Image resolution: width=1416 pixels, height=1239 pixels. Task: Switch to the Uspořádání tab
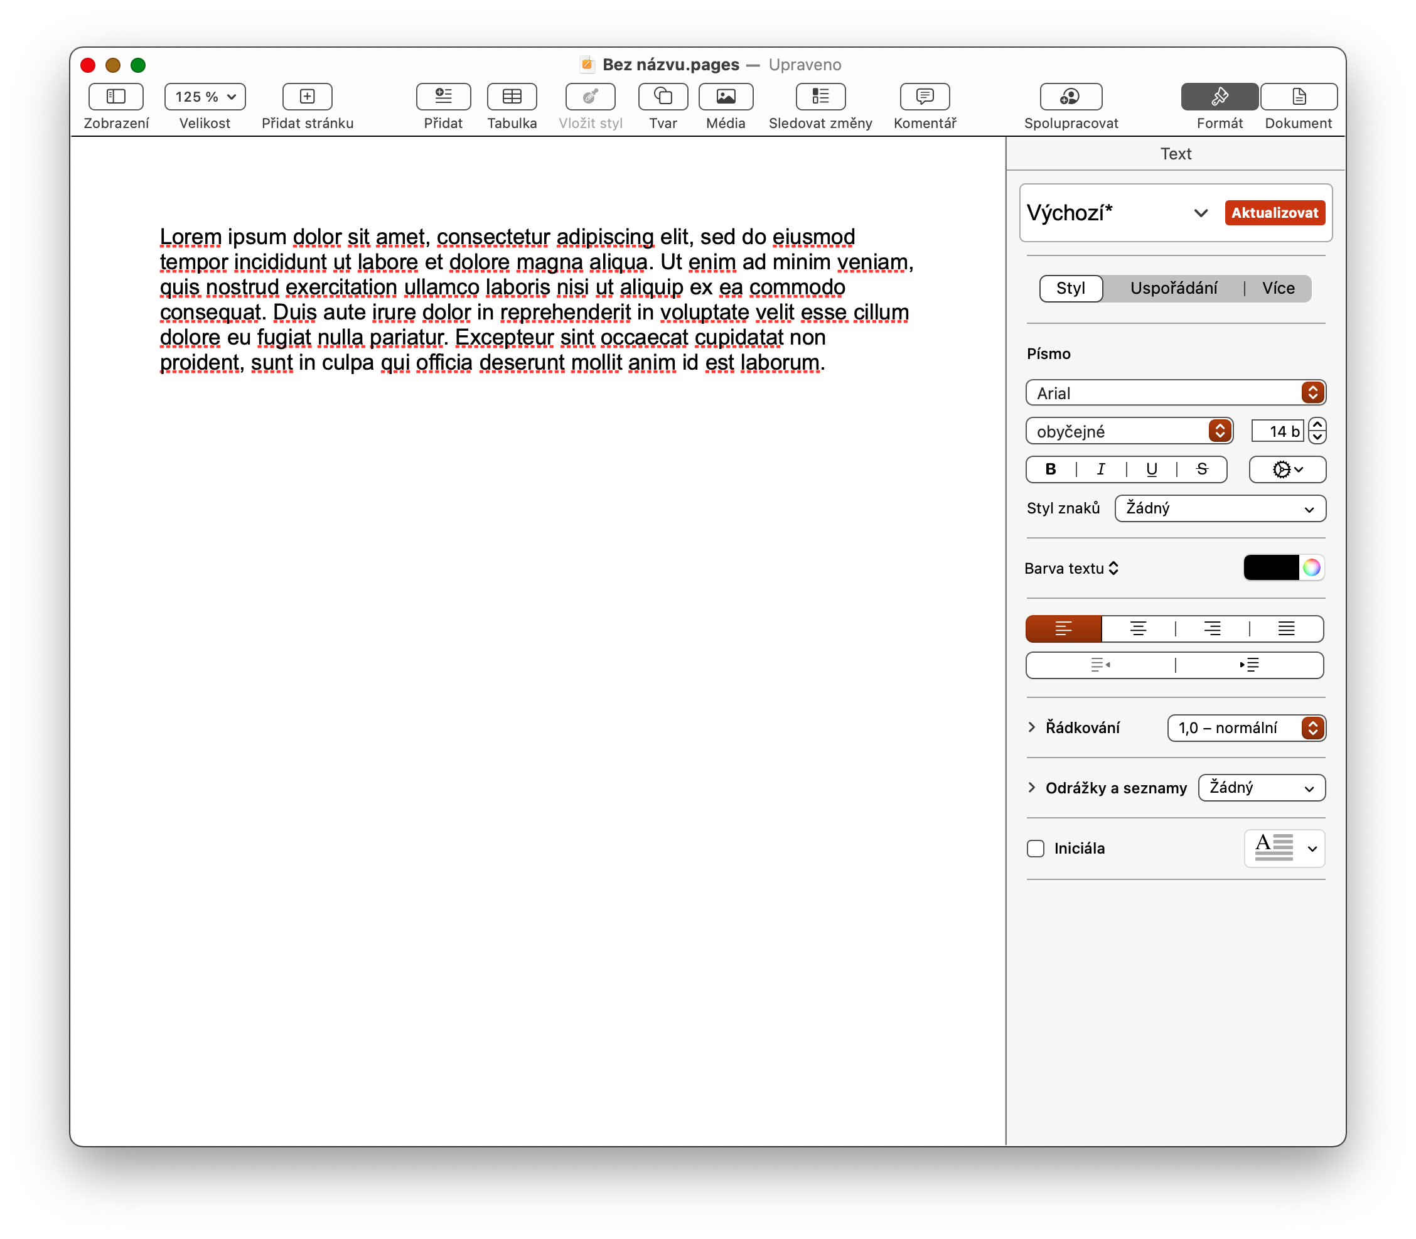[1173, 288]
